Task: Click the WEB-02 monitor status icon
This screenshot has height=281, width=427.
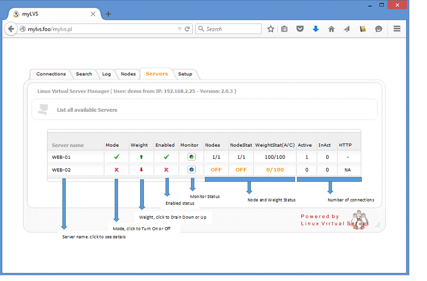Action: click(x=191, y=170)
